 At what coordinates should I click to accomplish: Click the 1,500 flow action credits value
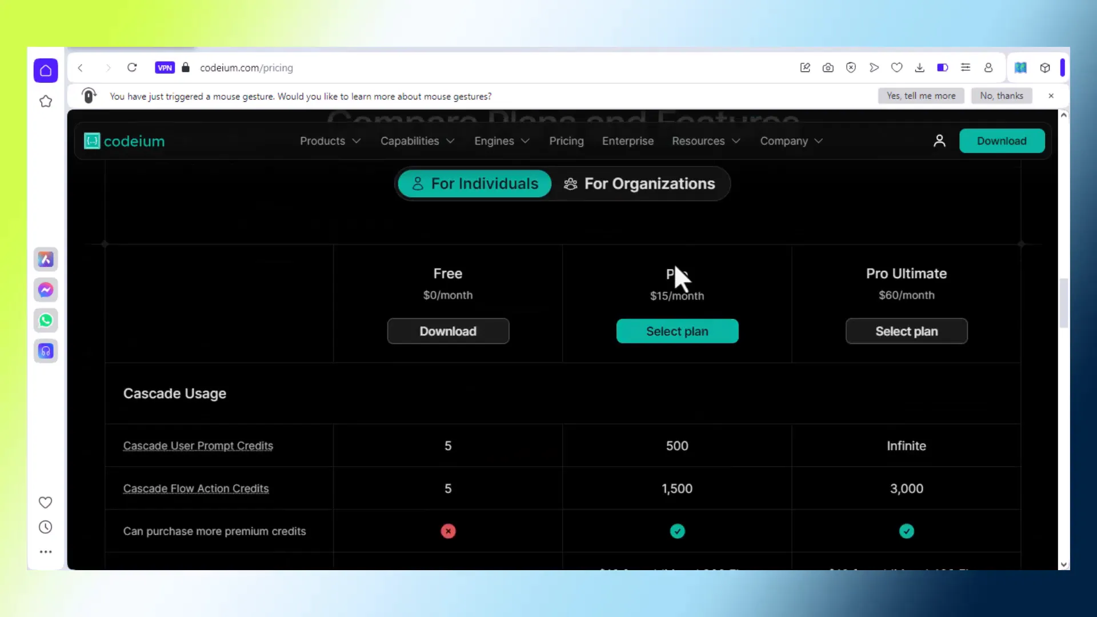677,488
